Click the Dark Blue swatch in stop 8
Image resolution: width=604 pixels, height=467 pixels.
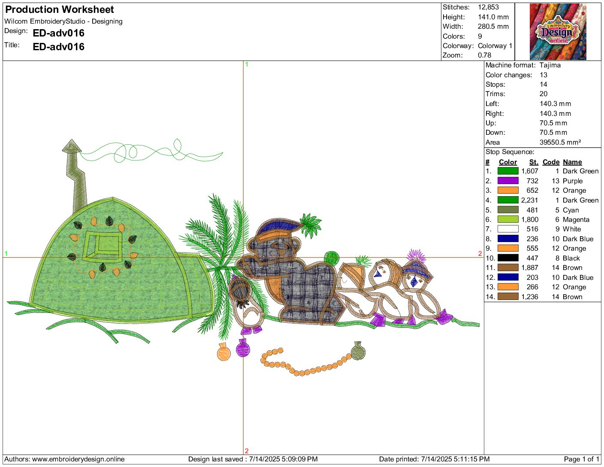tap(508, 239)
